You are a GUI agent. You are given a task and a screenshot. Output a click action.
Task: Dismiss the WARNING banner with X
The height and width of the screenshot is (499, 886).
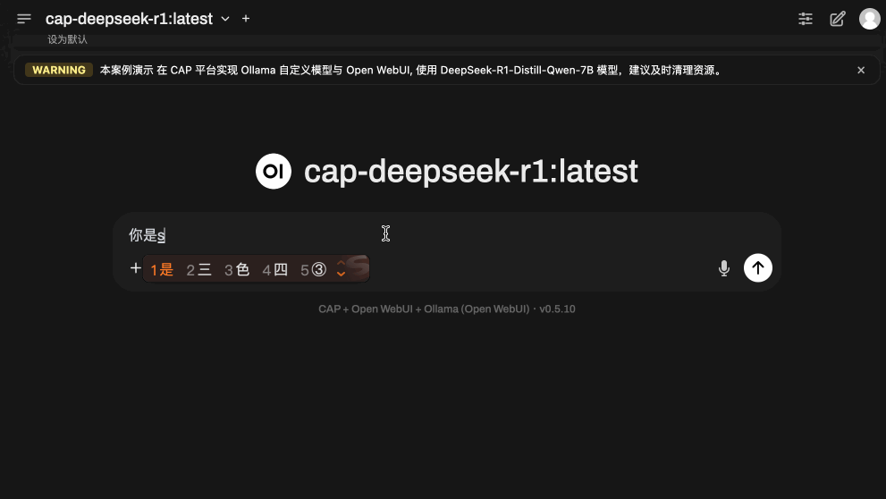pyautogui.click(x=861, y=70)
